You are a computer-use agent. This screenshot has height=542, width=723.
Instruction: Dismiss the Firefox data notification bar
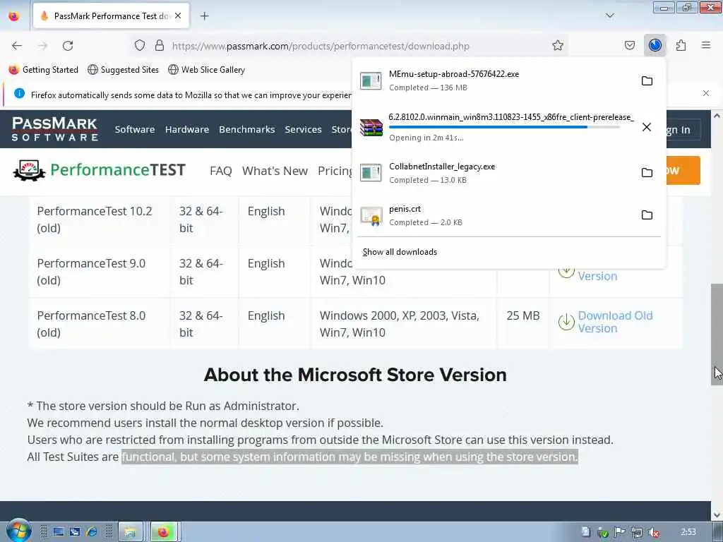[706, 93]
